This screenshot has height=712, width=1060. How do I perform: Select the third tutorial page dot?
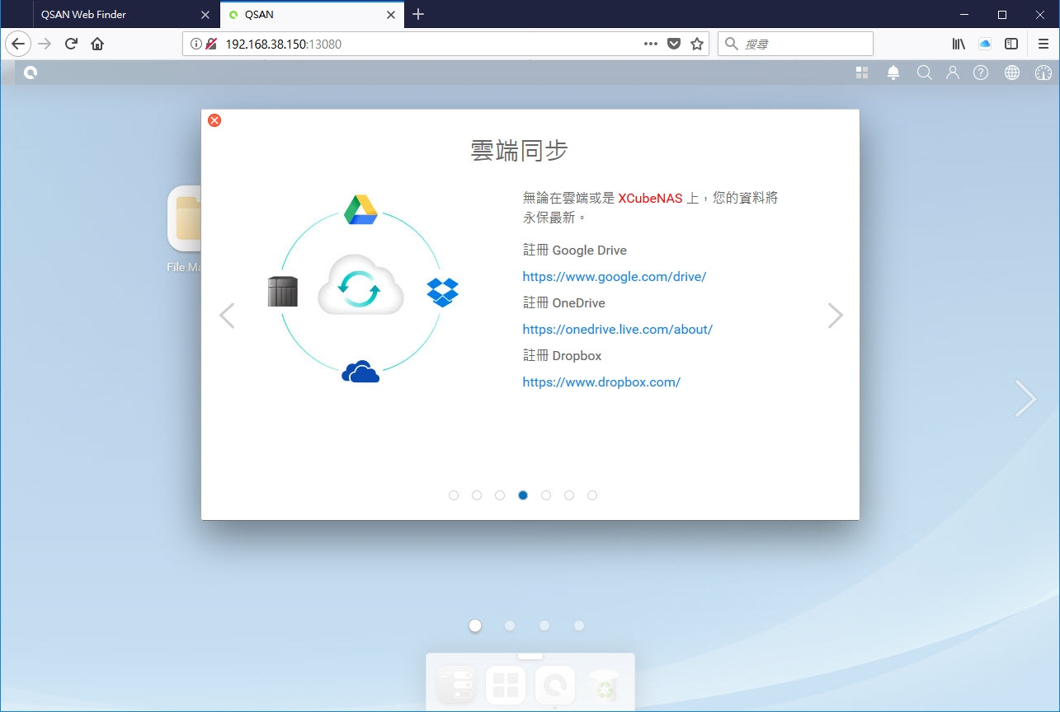tap(500, 495)
